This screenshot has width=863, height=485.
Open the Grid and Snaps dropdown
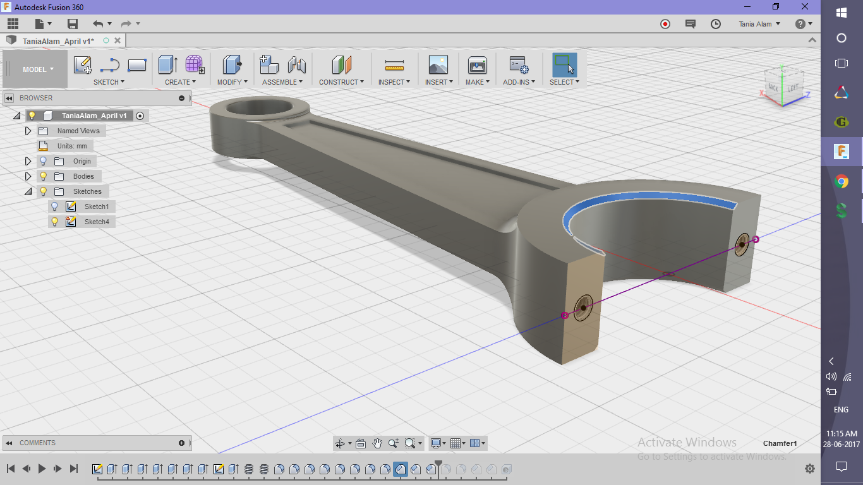(458, 443)
